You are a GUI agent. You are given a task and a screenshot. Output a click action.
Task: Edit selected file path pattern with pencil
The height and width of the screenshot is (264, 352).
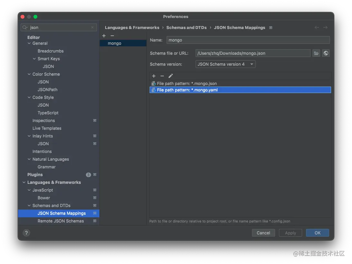(x=171, y=76)
